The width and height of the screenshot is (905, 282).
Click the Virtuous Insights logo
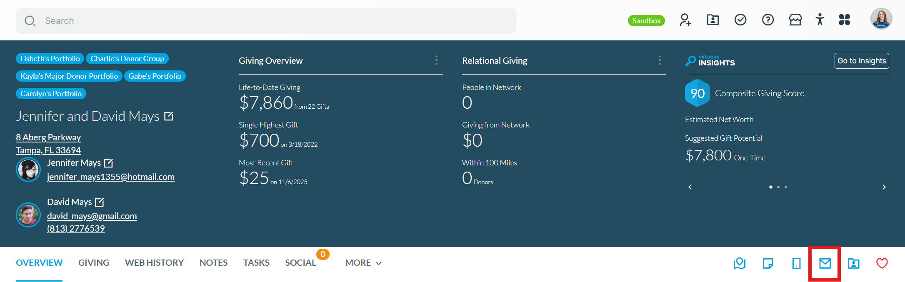[x=710, y=61]
